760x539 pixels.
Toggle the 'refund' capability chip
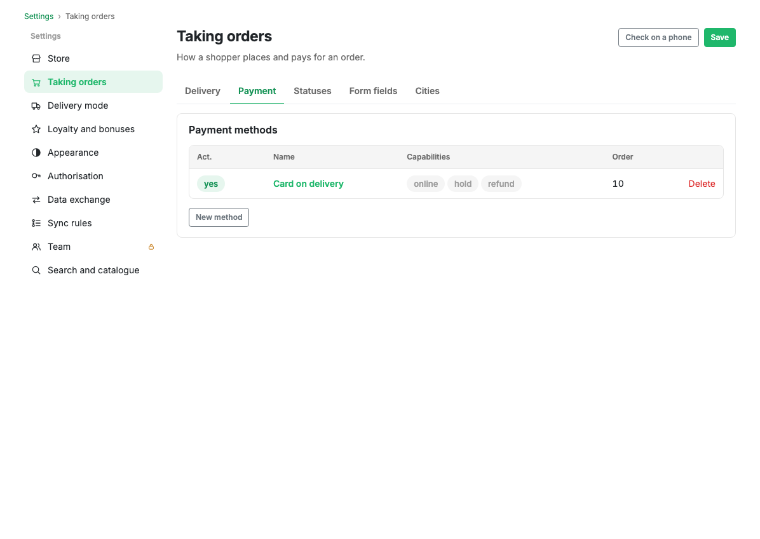(x=501, y=184)
